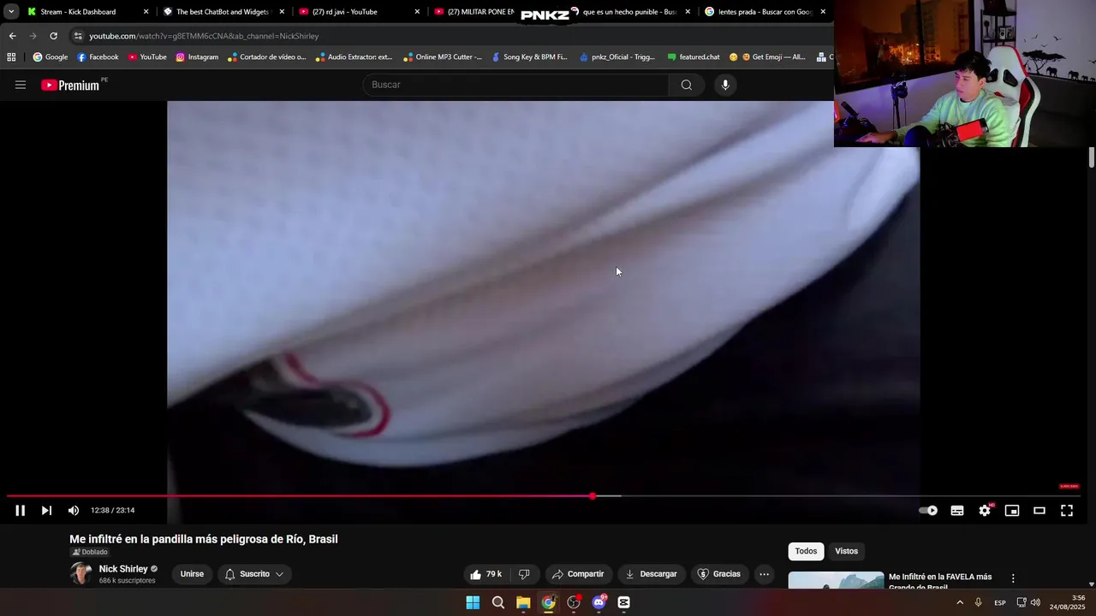Open the Chrome apps grid bookmark
The width and height of the screenshot is (1096, 616).
pos(11,57)
